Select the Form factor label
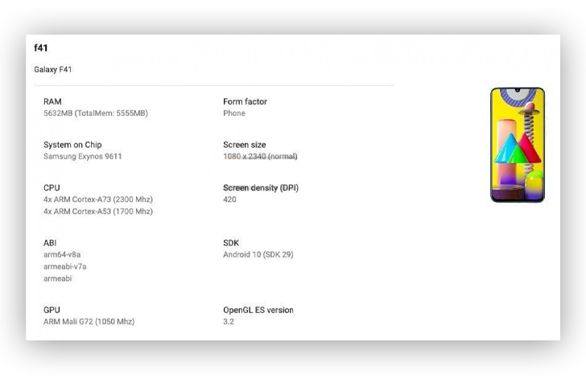 pos(245,101)
